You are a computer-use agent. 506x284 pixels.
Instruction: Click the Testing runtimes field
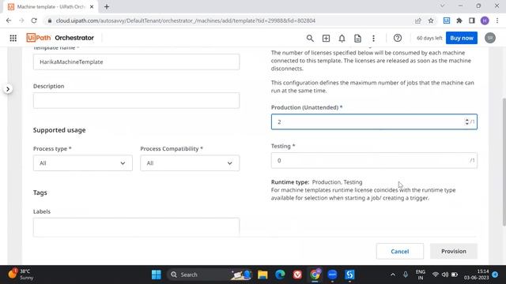(x=374, y=160)
